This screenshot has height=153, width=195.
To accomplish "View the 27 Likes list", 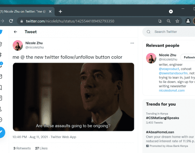I will [41, 148].
